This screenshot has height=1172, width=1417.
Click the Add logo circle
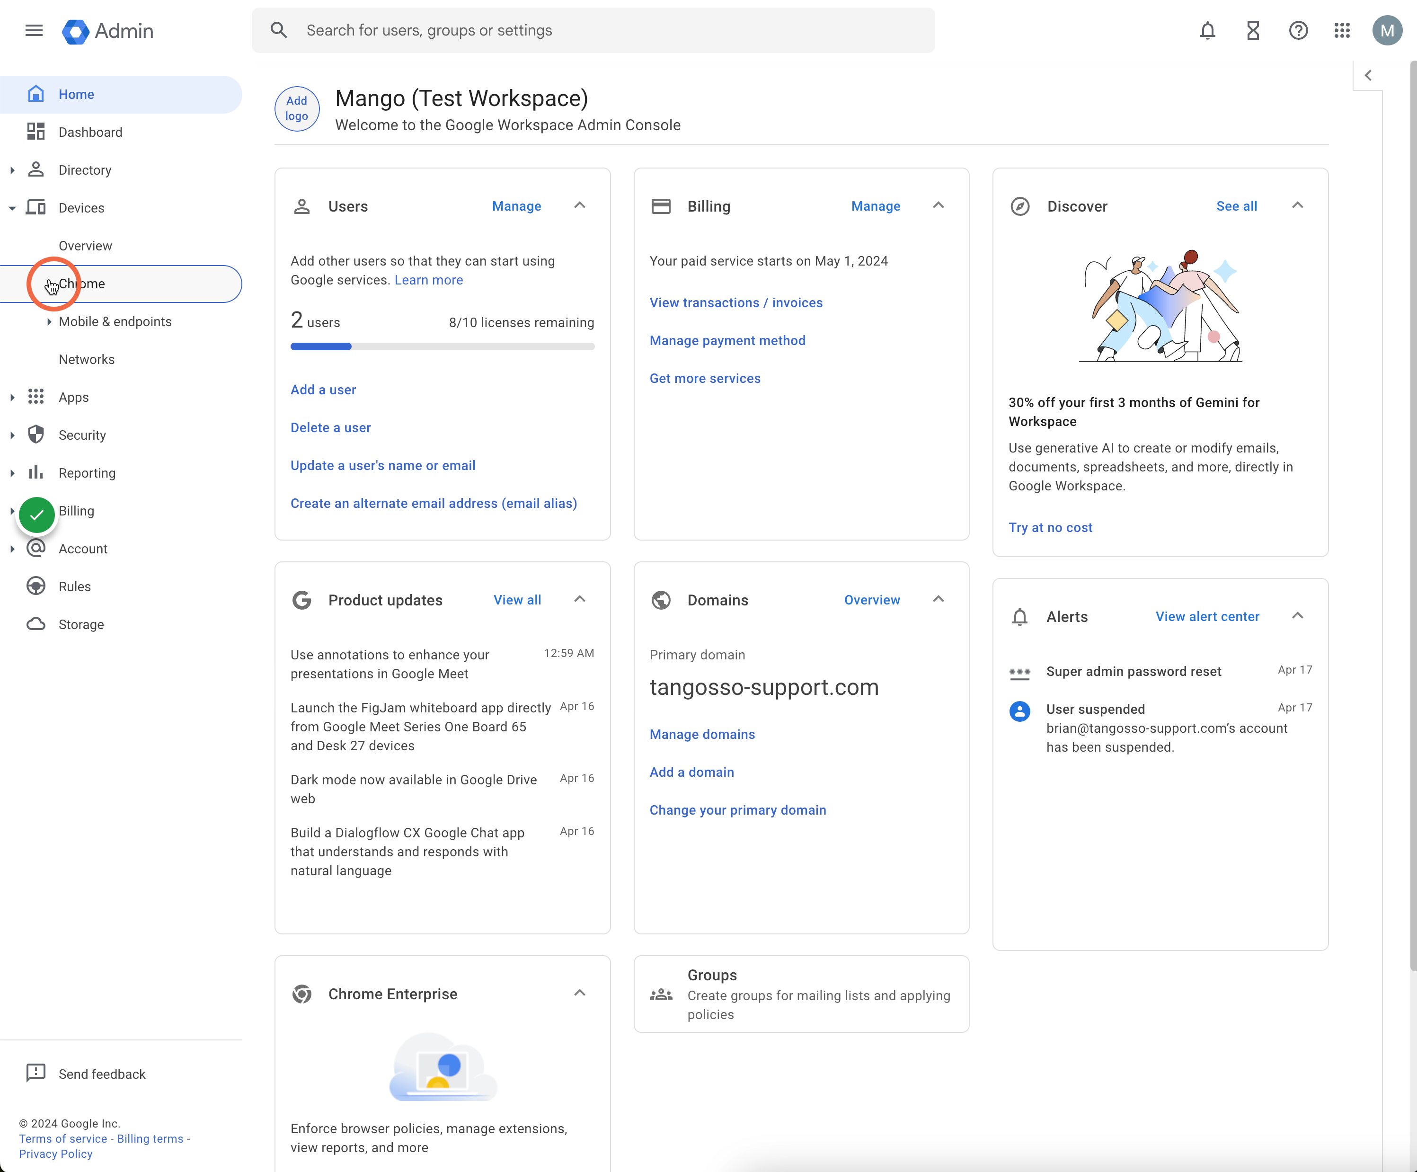(x=297, y=108)
